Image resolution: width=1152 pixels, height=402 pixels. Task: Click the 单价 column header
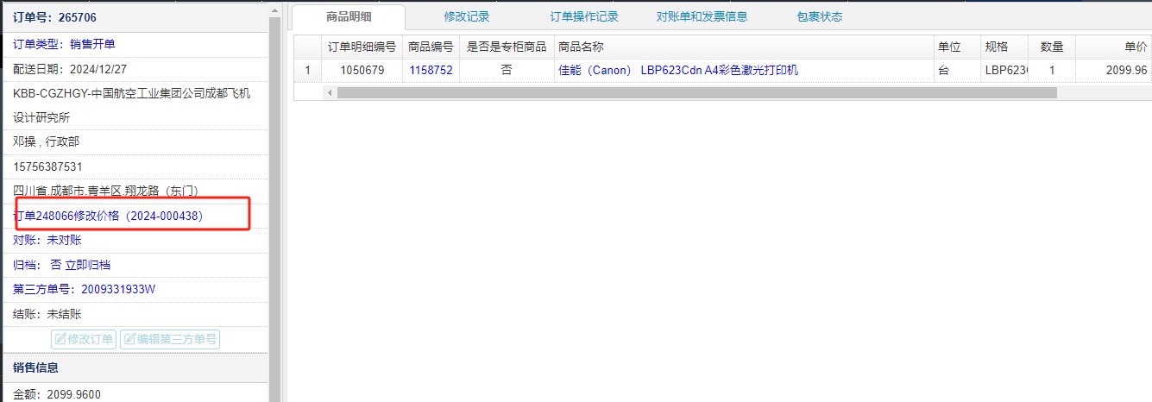point(1114,47)
